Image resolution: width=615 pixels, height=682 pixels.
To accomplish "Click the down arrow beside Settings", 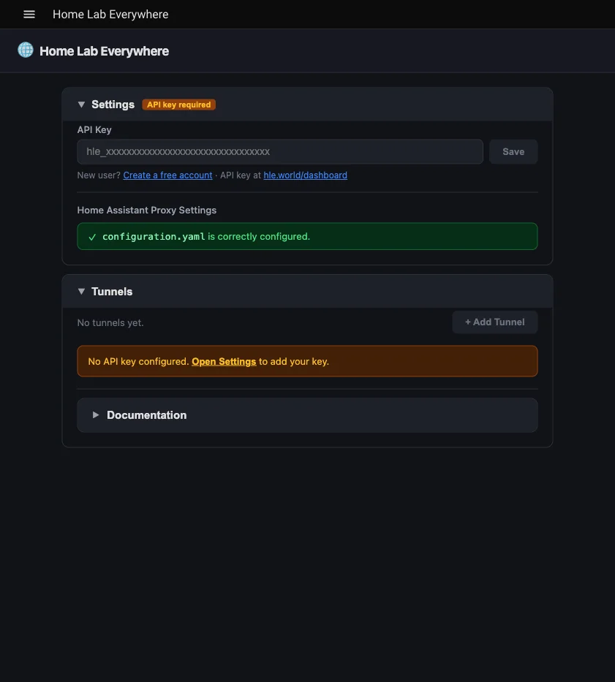I will tap(81, 104).
